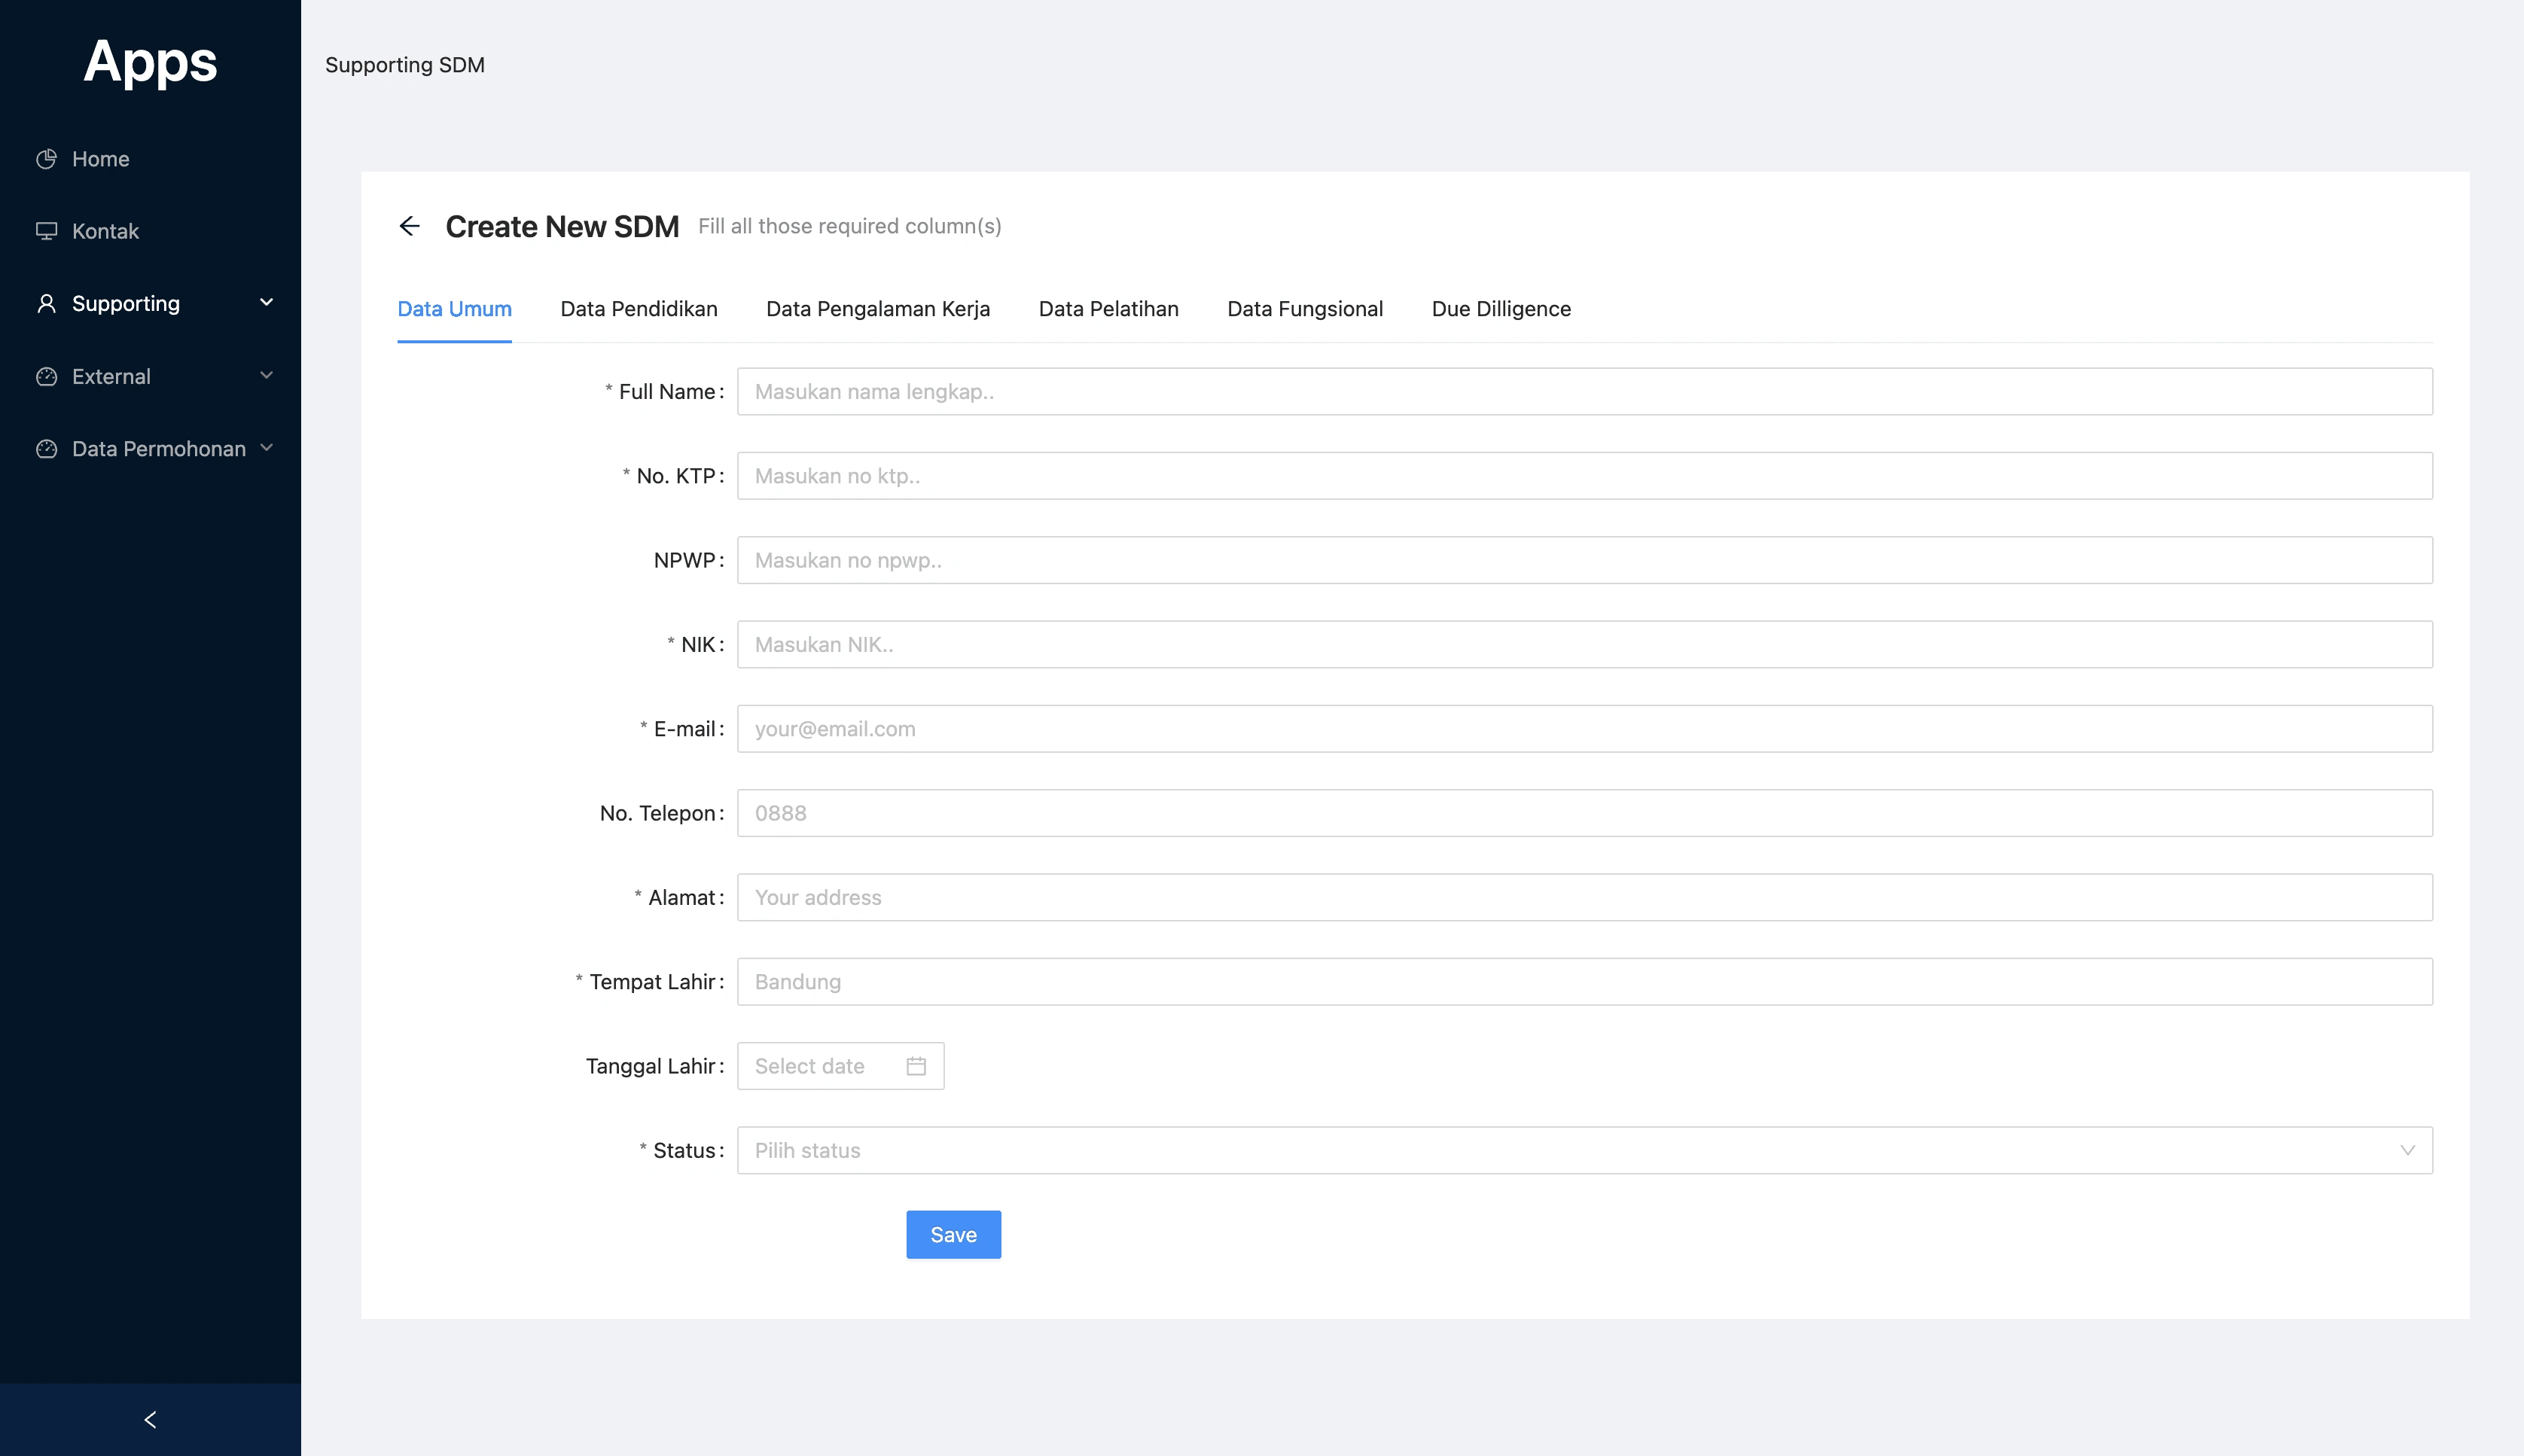Expand the External menu chevron
This screenshot has height=1456, width=2524.
click(x=266, y=376)
